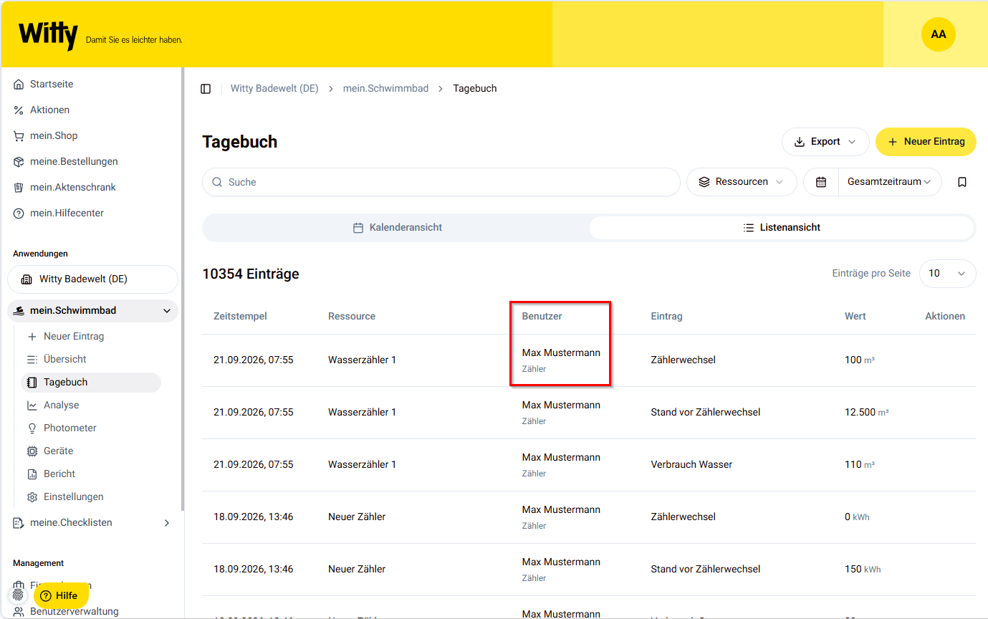Click the Suche search field

[441, 182]
